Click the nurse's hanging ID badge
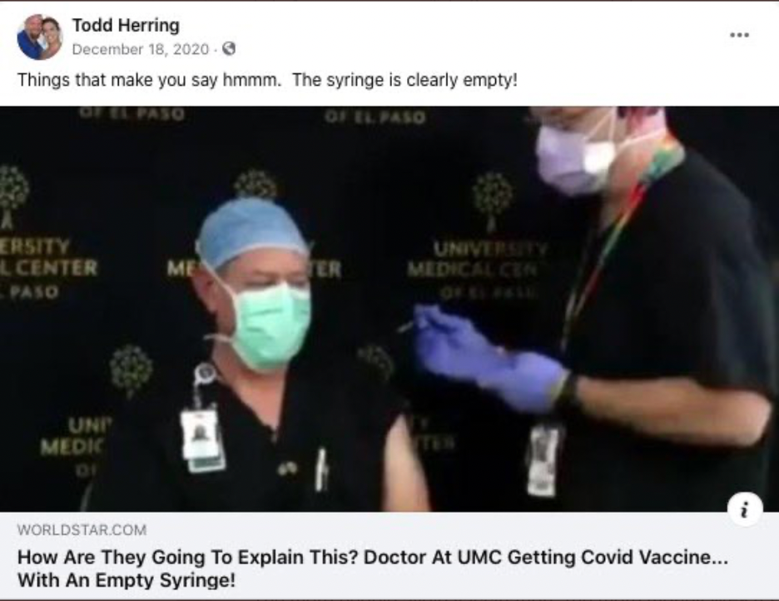Image resolution: width=779 pixels, height=601 pixels. 543,459
